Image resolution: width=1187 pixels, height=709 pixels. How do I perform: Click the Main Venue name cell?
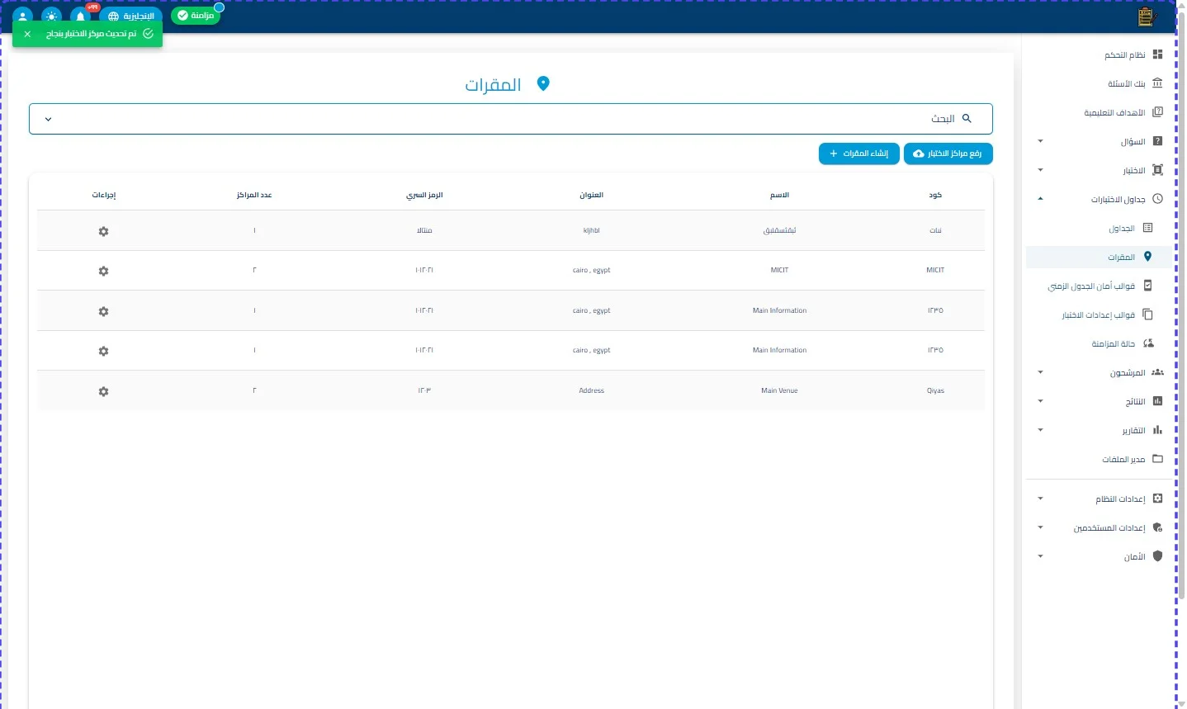pyautogui.click(x=779, y=390)
